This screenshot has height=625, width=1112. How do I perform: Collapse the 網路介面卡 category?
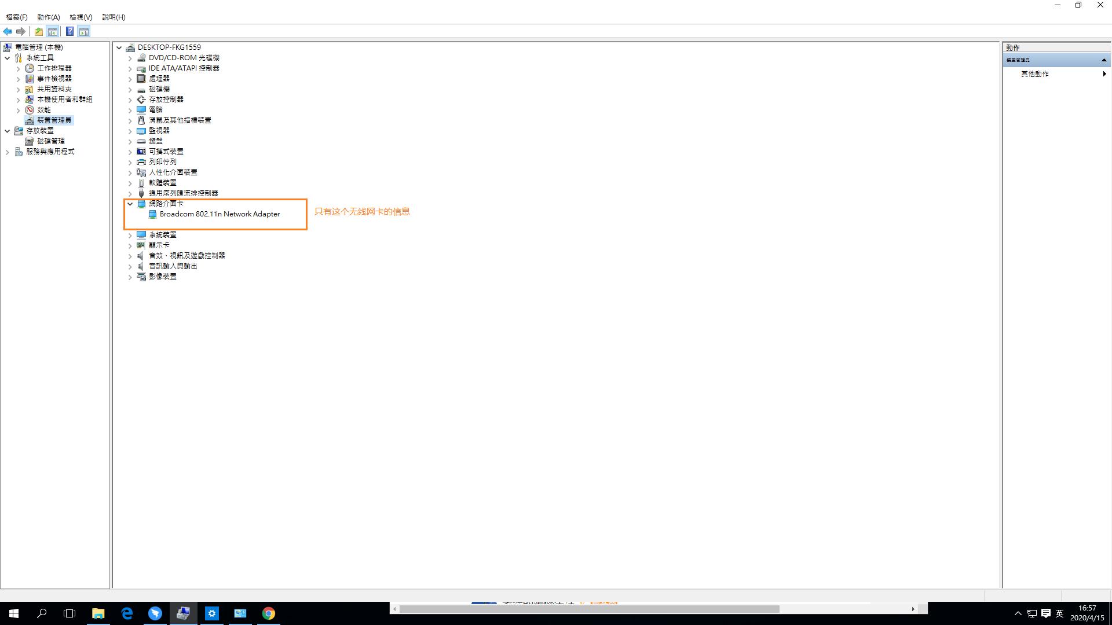[130, 204]
